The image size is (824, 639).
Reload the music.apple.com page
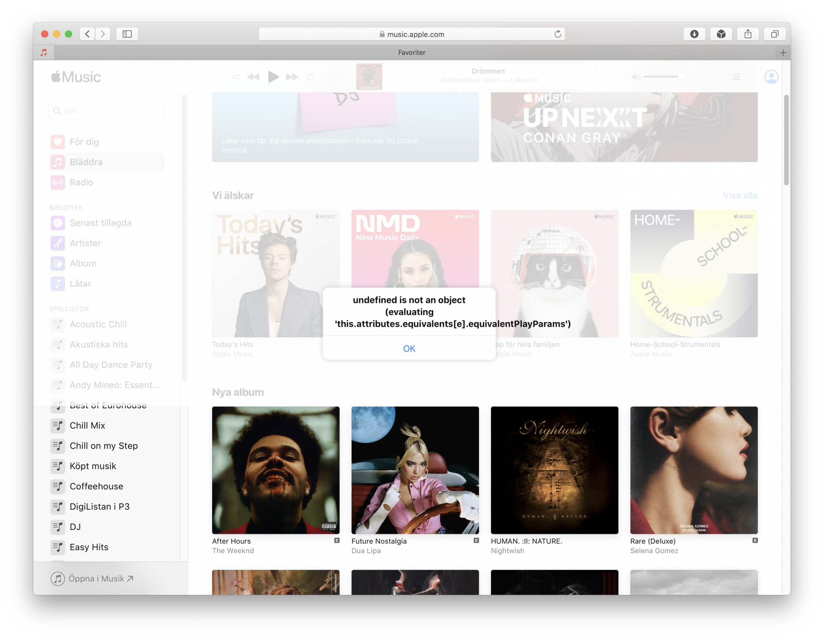tap(557, 34)
